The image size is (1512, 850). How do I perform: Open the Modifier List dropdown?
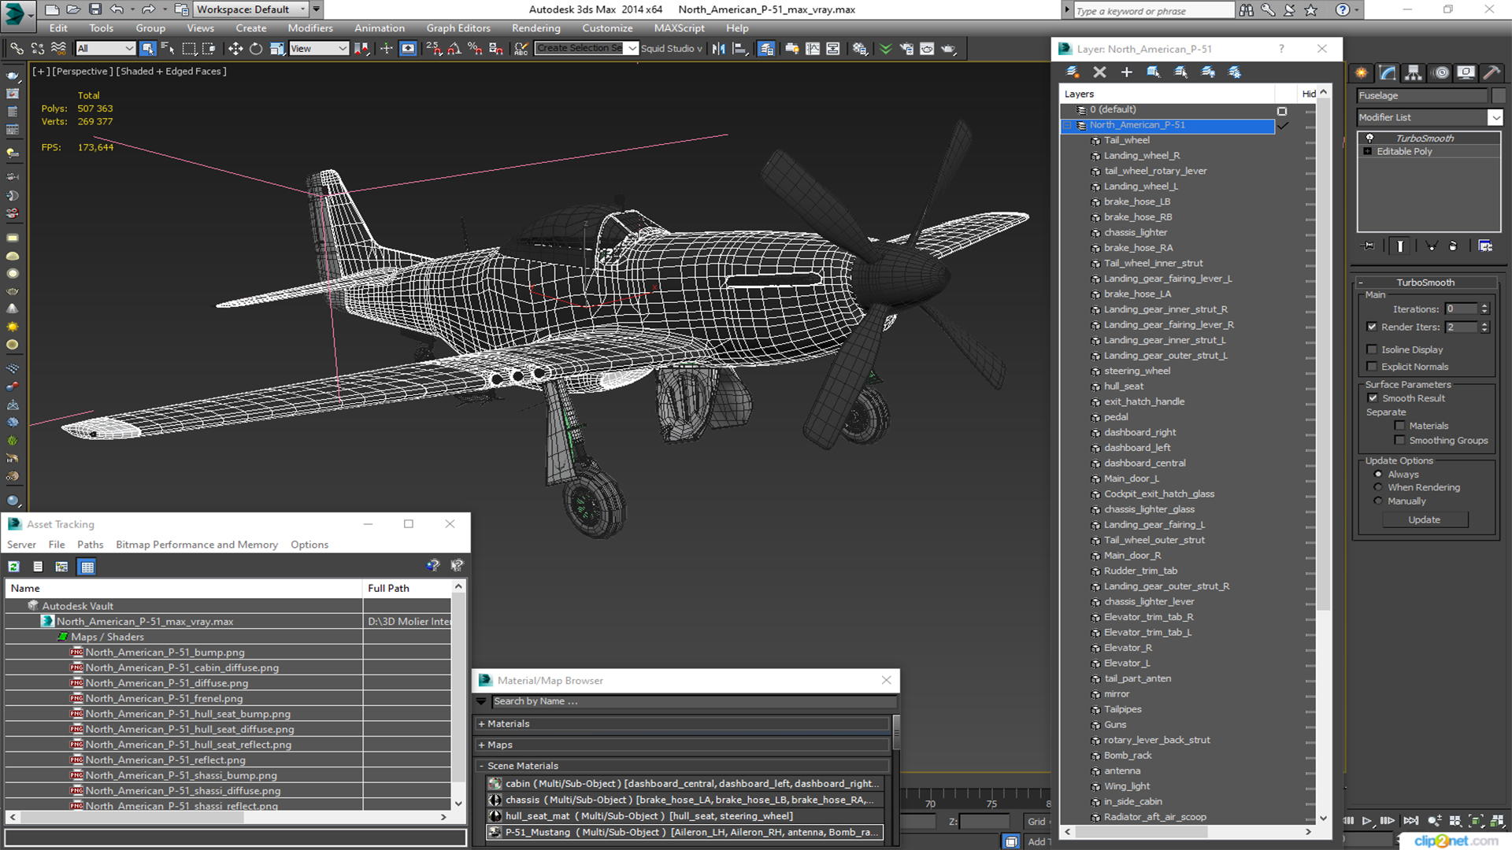[x=1495, y=117]
